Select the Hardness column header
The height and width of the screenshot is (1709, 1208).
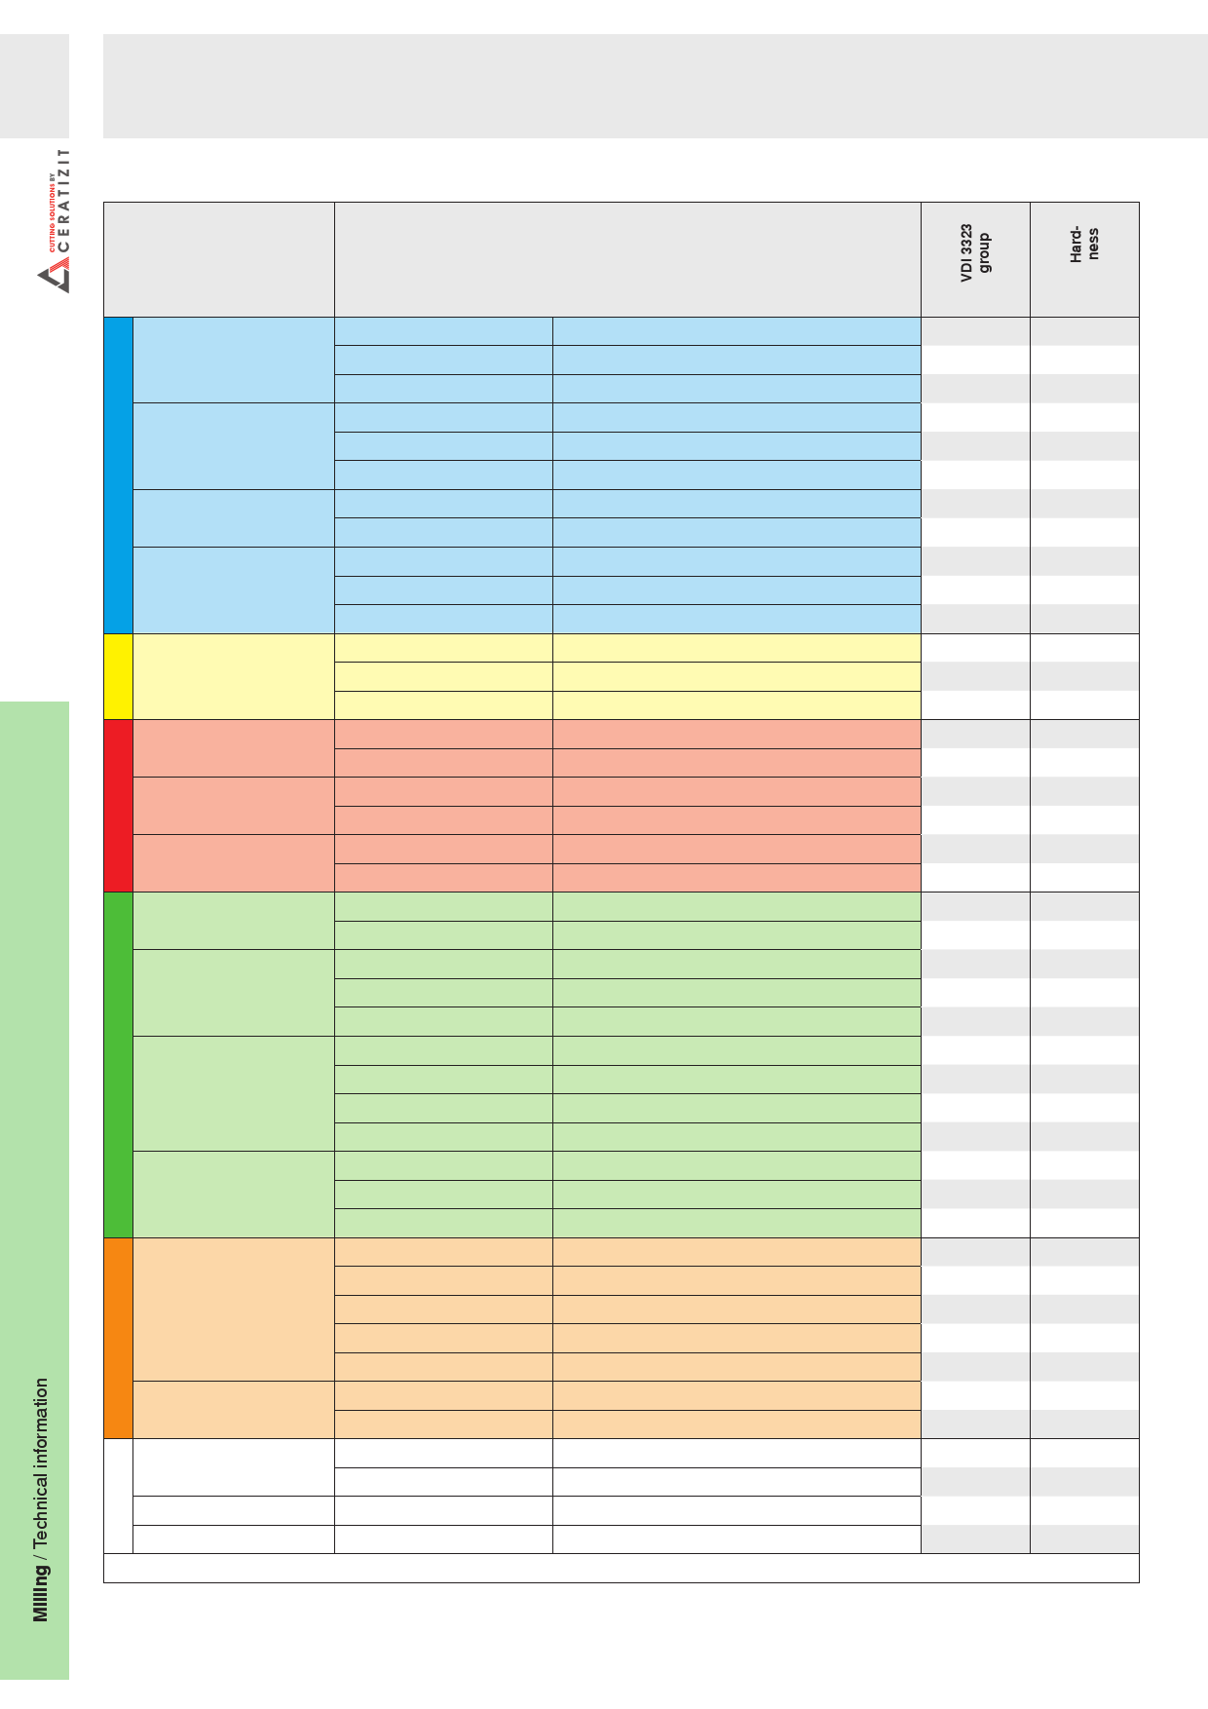tap(1084, 259)
